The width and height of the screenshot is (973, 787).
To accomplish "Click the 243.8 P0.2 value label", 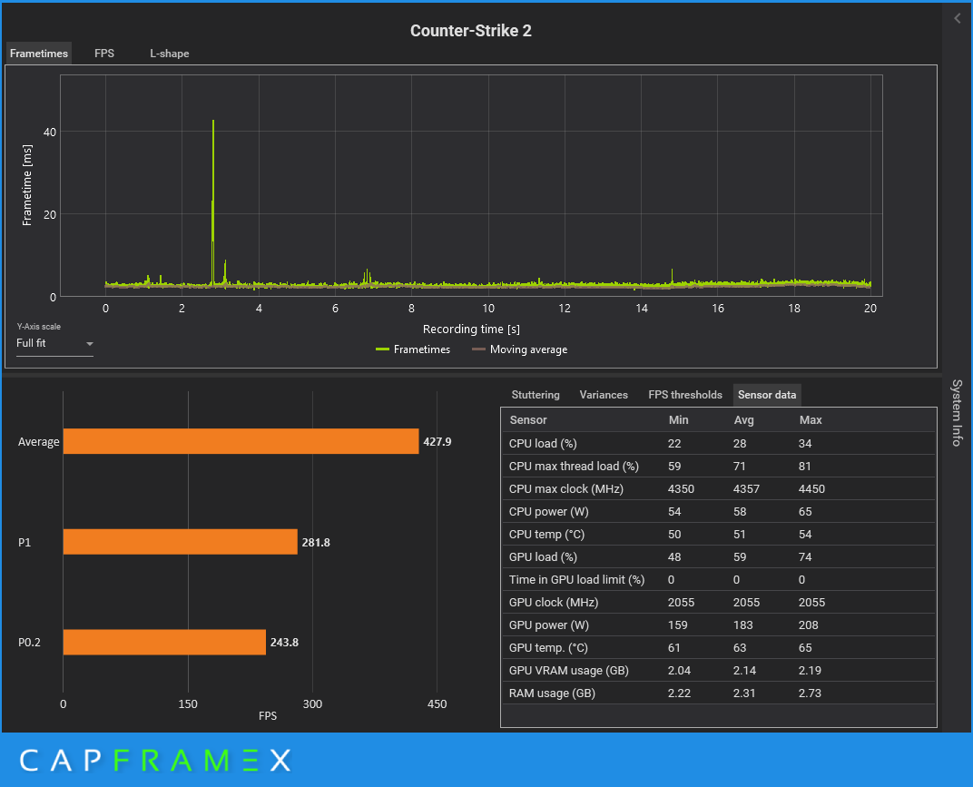I will pos(284,643).
